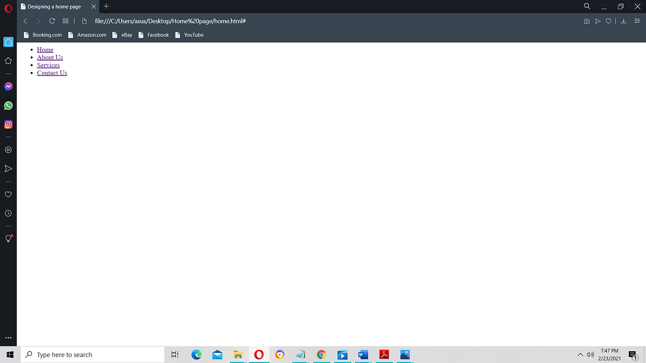Open Google Chrome from taskbar
The width and height of the screenshot is (646, 363).
321,354
